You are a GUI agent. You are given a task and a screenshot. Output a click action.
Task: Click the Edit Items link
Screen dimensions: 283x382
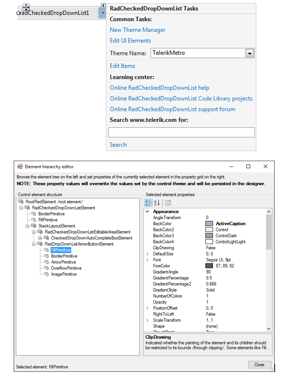pyautogui.click(x=122, y=66)
